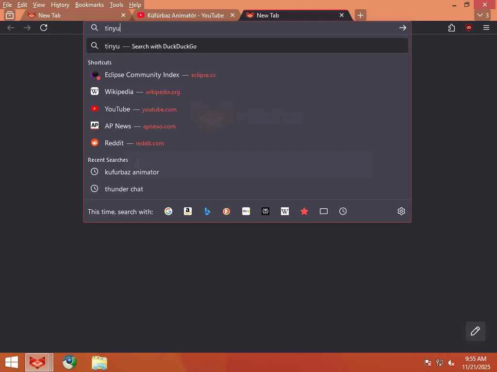Open the Tools menu
This screenshot has width=497, height=372.
pyautogui.click(x=116, y=5)
